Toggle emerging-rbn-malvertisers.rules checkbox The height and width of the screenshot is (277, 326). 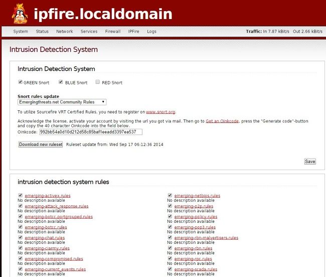click(x=170, y=237)
